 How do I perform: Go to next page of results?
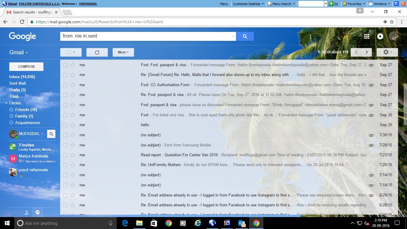click(366, 52)
